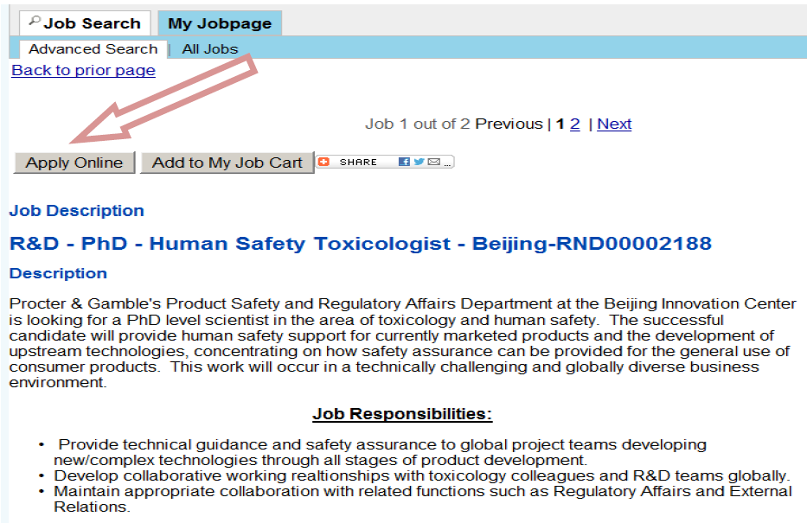The height and width of the screenshot is (523, 807).
Task: Click the orange plus share icon
Action: pos(323,162)
